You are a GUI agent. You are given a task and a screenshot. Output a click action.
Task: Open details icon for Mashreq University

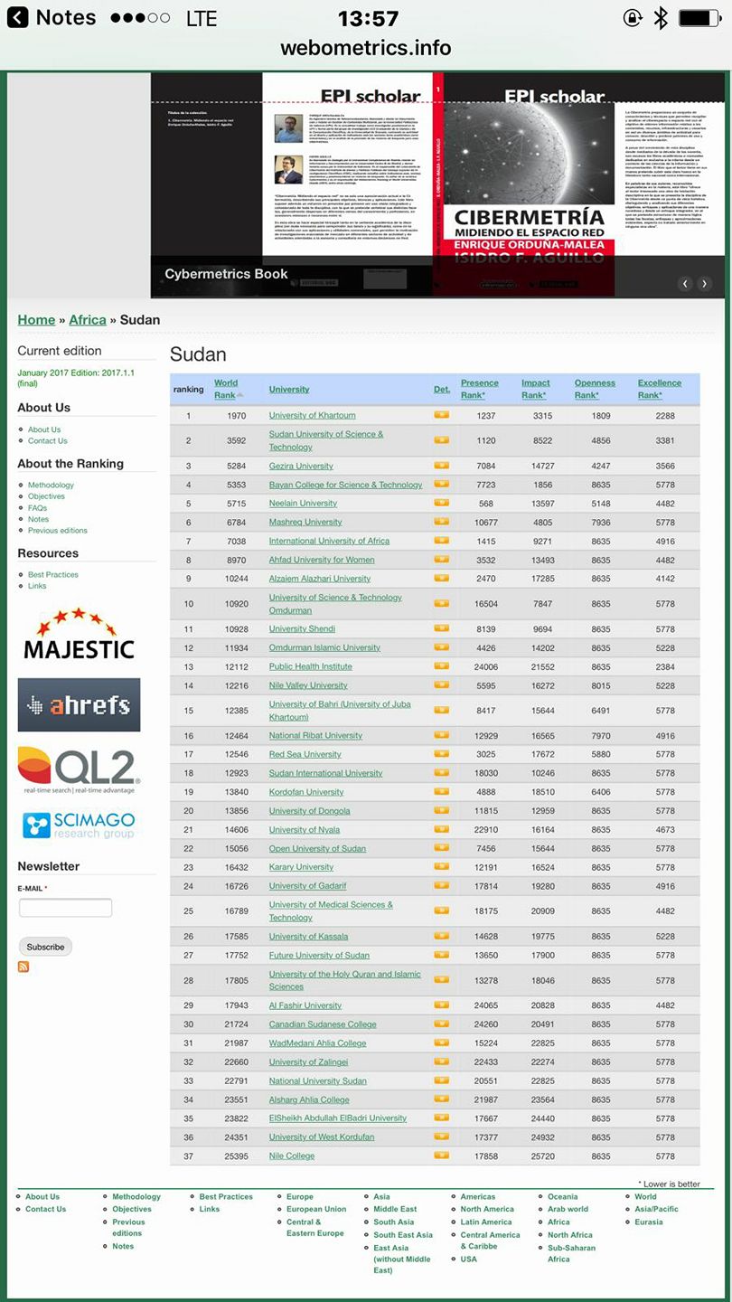[x=441, y=522]
